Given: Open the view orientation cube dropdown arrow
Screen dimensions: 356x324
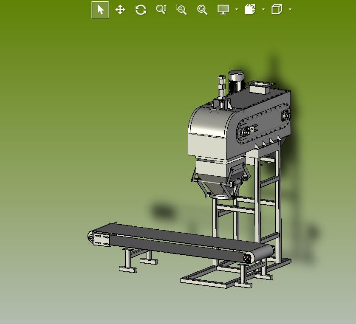Looking at the screenshot, I should 290,9.
